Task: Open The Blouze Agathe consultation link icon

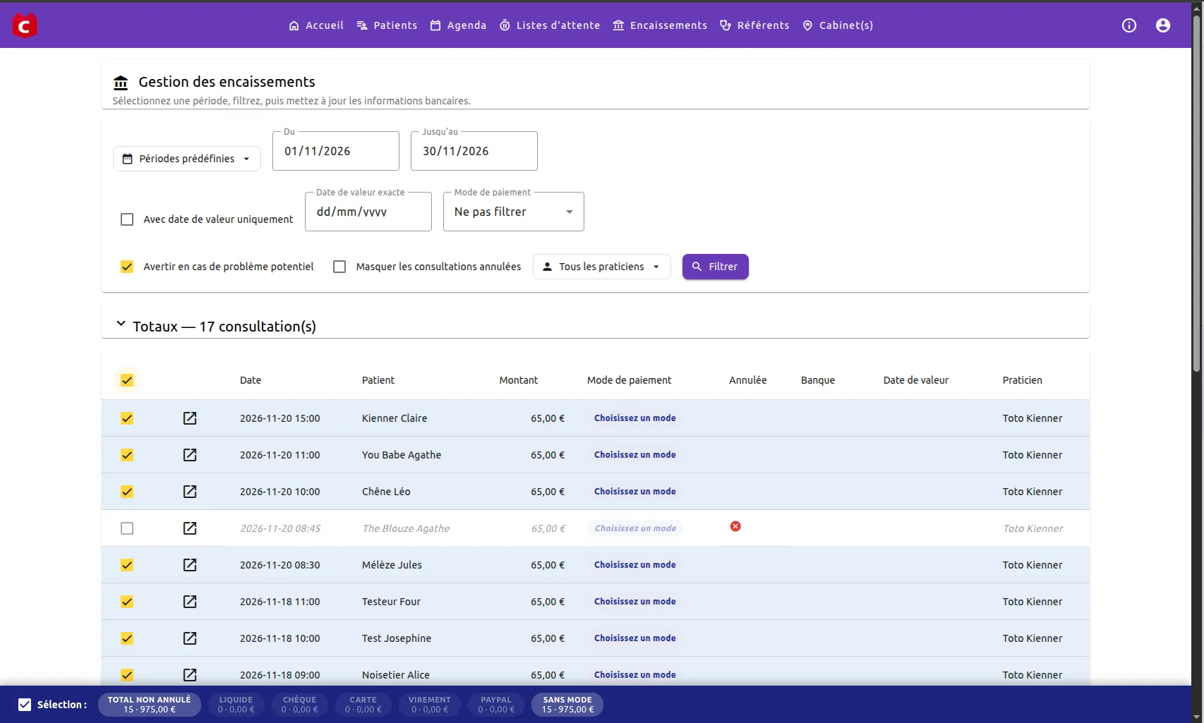Action: tap(190, 528)
